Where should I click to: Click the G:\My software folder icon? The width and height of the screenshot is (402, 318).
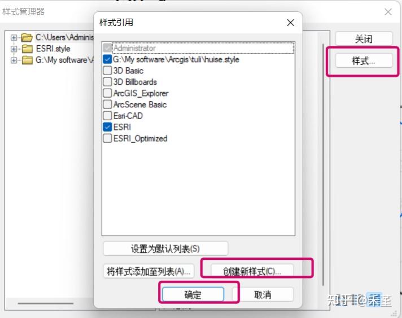coord(27,60)
